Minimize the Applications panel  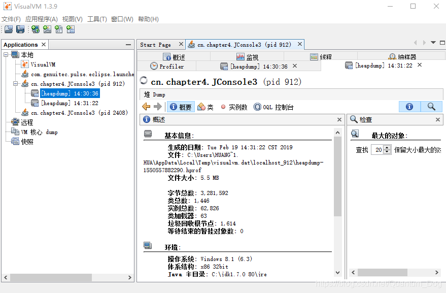click(x=128, y=45)
